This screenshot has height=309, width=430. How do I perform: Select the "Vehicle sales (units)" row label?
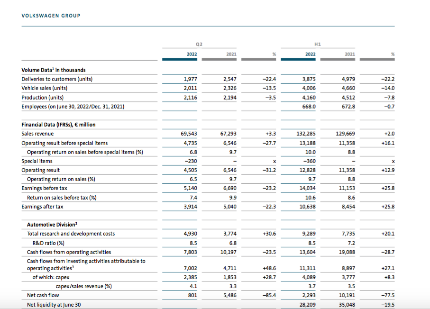point(45,88)
